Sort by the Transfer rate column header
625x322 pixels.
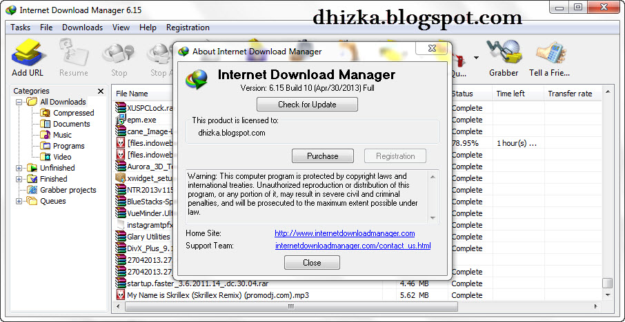[570, 94]
